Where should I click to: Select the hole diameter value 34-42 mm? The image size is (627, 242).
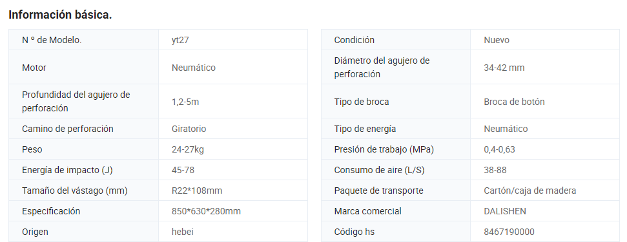(504, 68)
